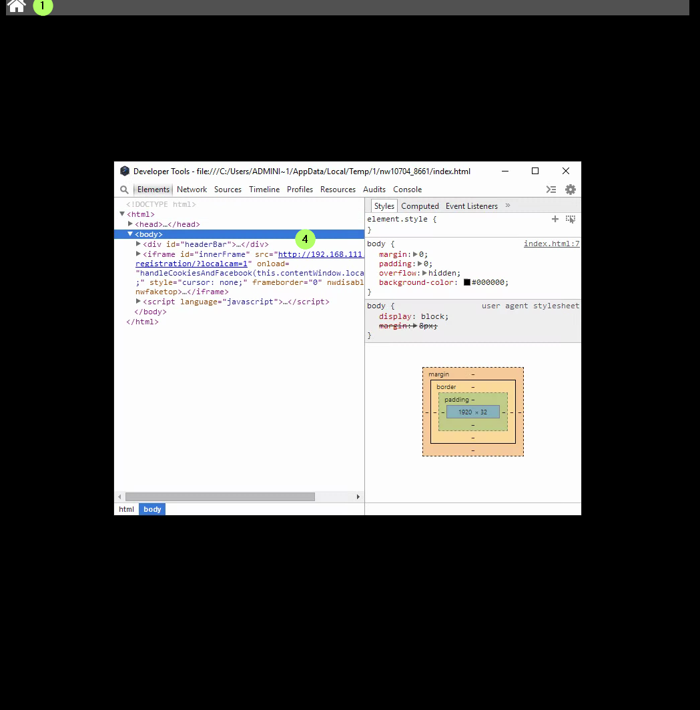The height and width of the screenshot is (710, 700).
Task: Select the <!DOCTYPE html> line
Action: 161,204
